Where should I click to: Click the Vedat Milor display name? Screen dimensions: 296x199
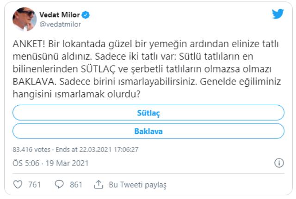(62, 15)
